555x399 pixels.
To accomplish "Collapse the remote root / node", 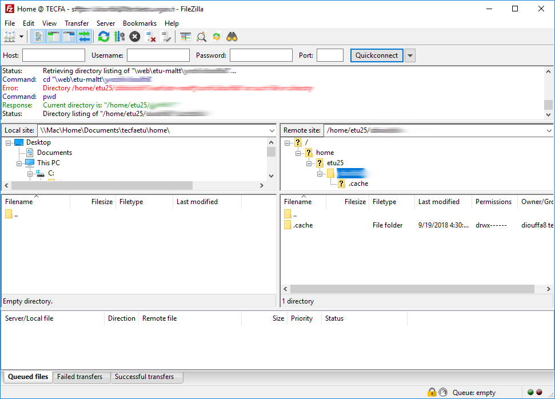I will point(287,143).
